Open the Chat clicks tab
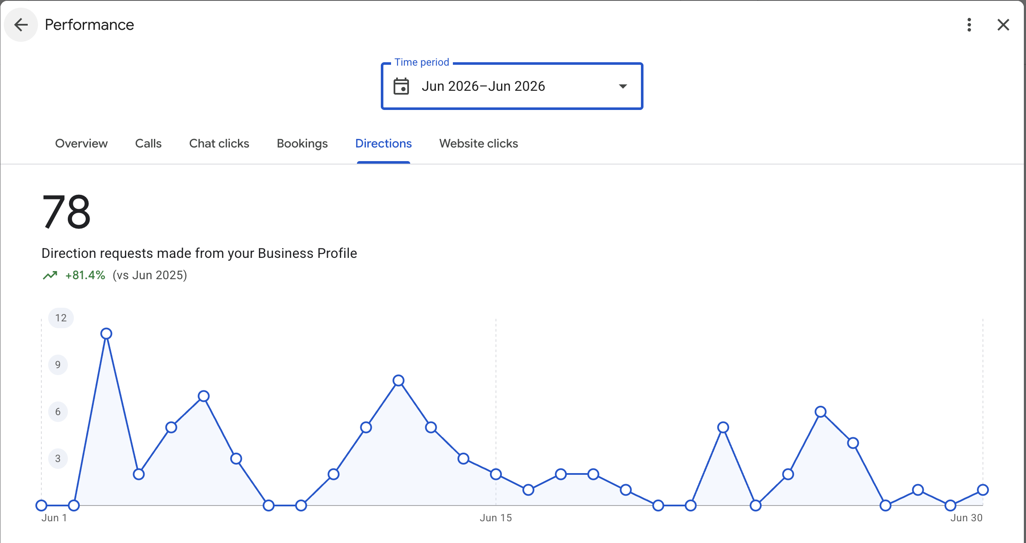This screenshot has height=543, width=1026. (219, 144)
